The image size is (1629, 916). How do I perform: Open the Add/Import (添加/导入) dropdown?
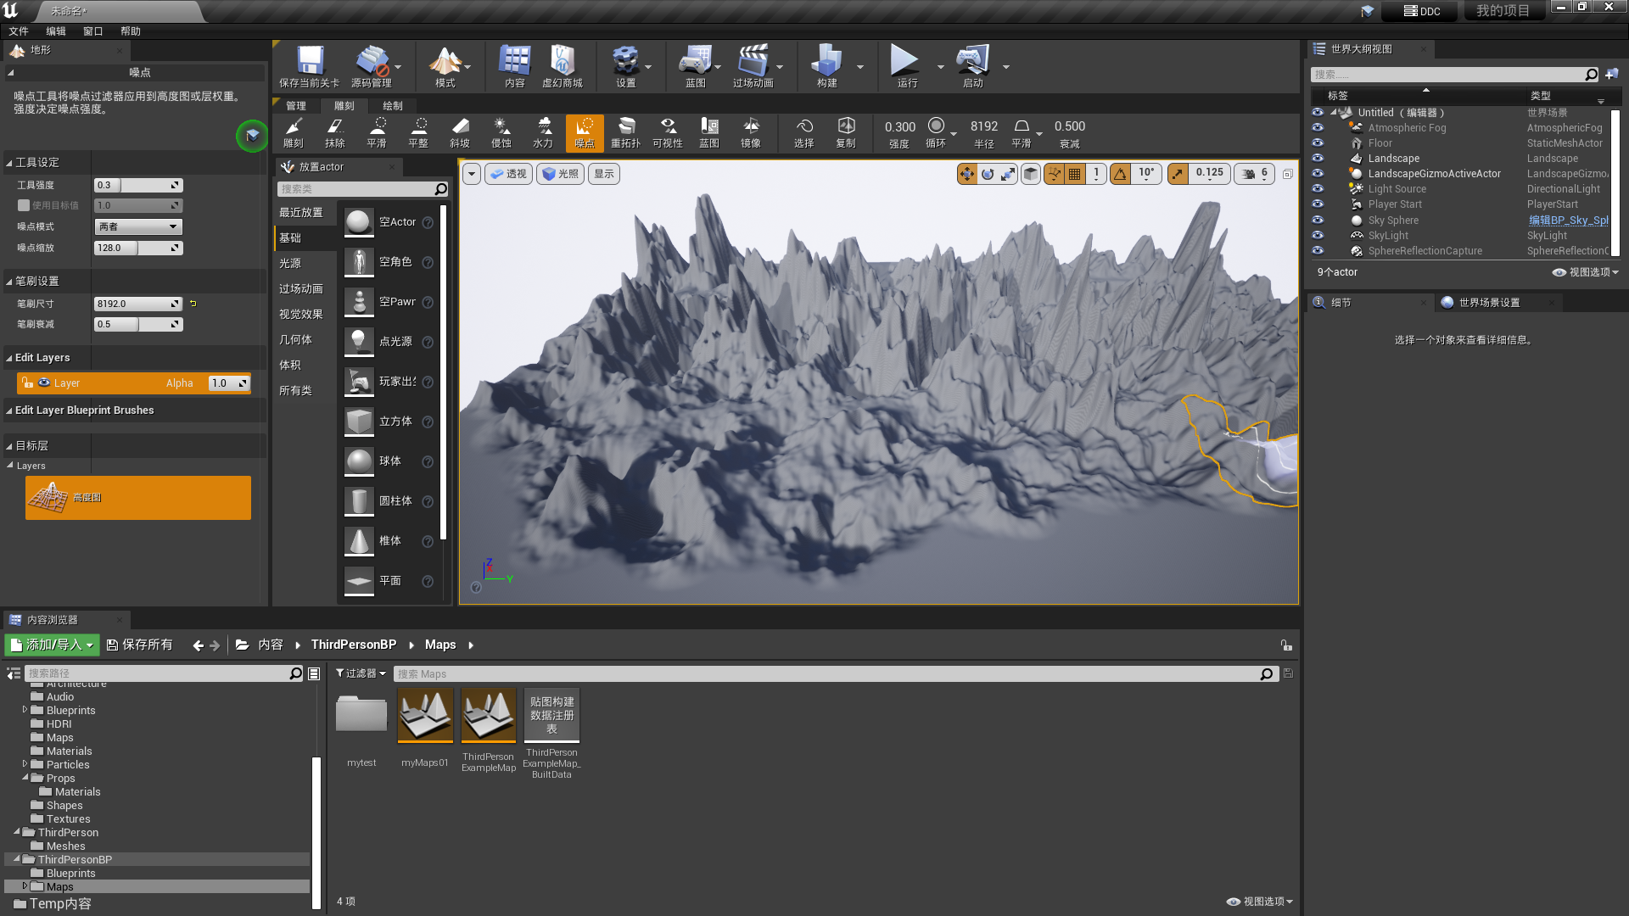[x=52, y=645]
